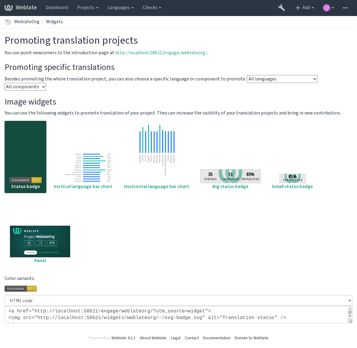Click the Weblate brand name text
357x348 pixels.
coord(26,8)
